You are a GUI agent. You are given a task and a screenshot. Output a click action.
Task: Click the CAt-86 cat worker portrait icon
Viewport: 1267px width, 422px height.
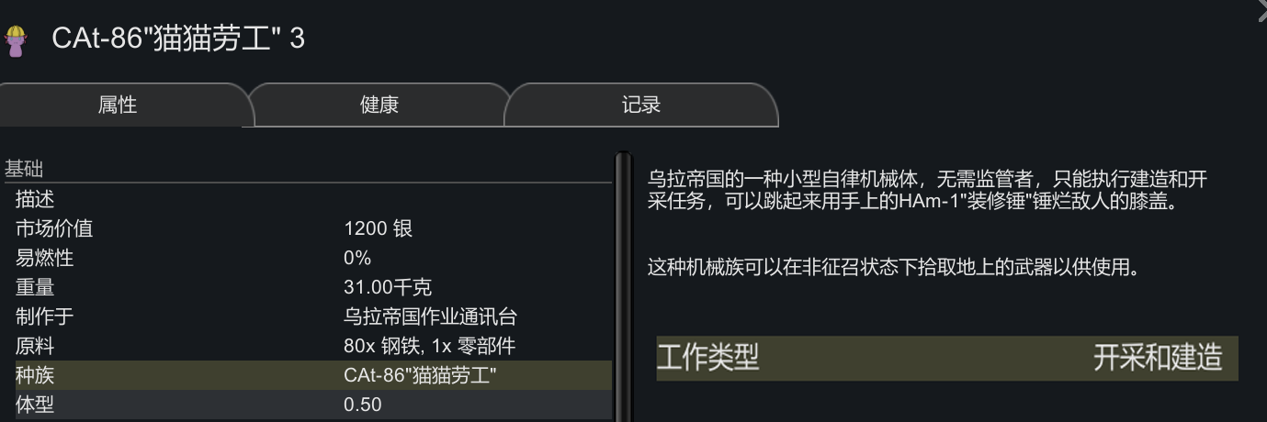pyautogui.click(x=15, y=40)
